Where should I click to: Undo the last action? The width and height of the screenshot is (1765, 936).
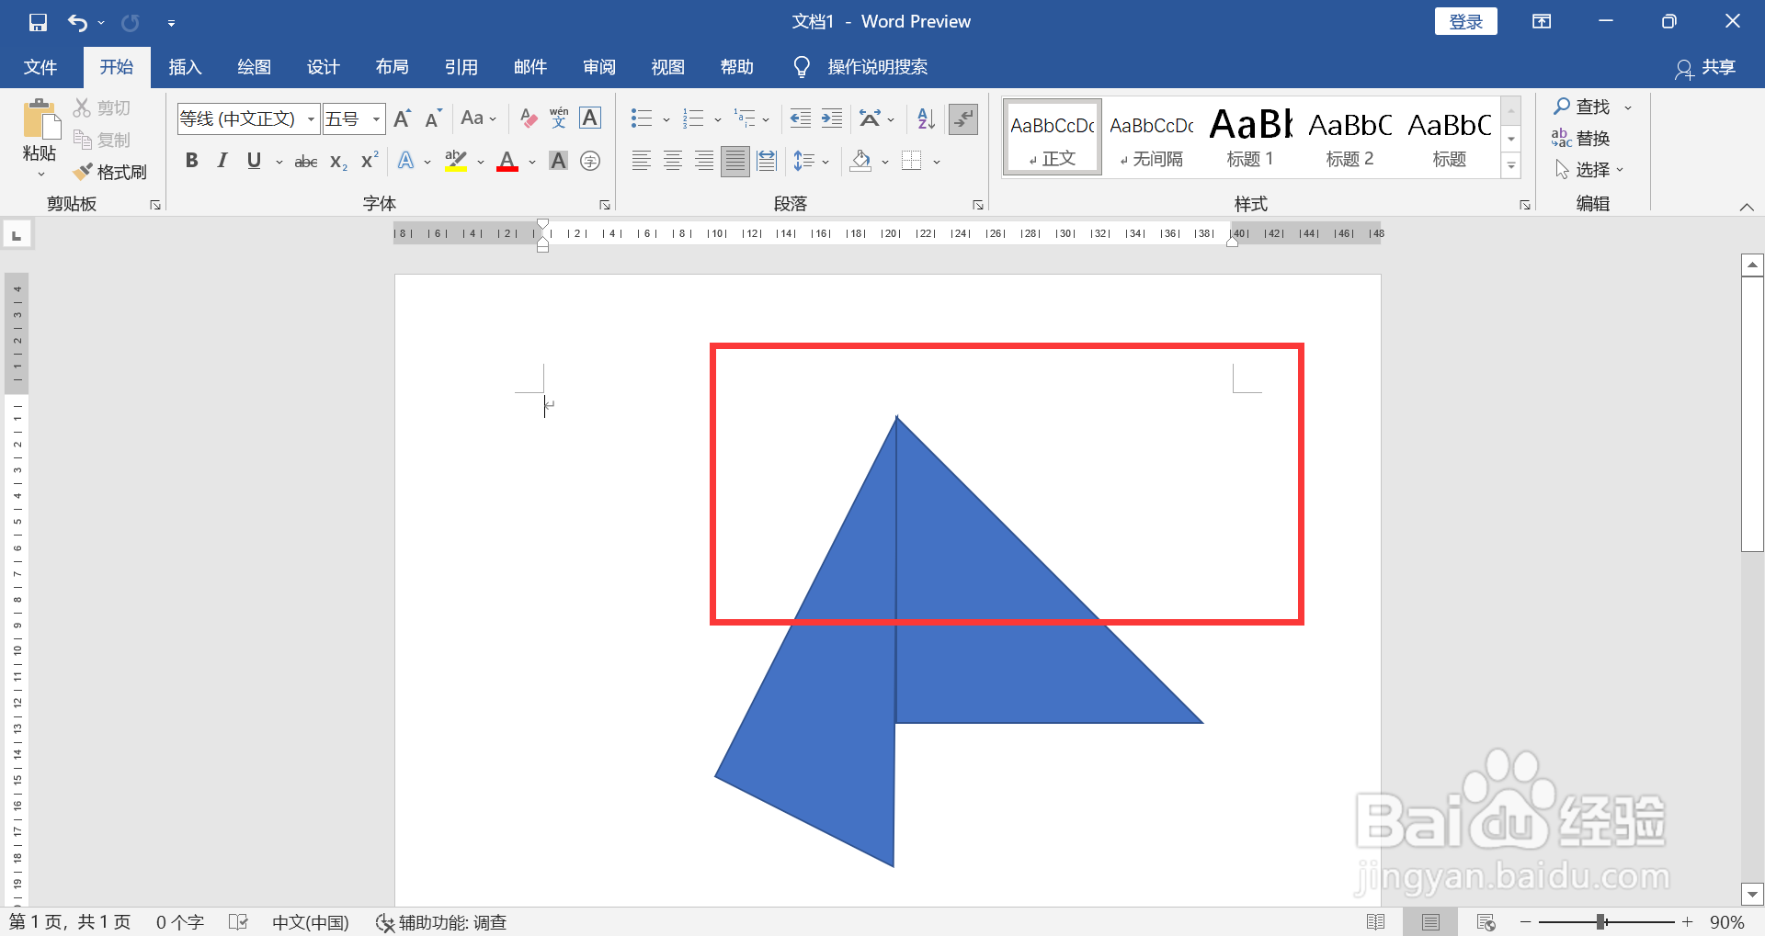coord(78,22)
